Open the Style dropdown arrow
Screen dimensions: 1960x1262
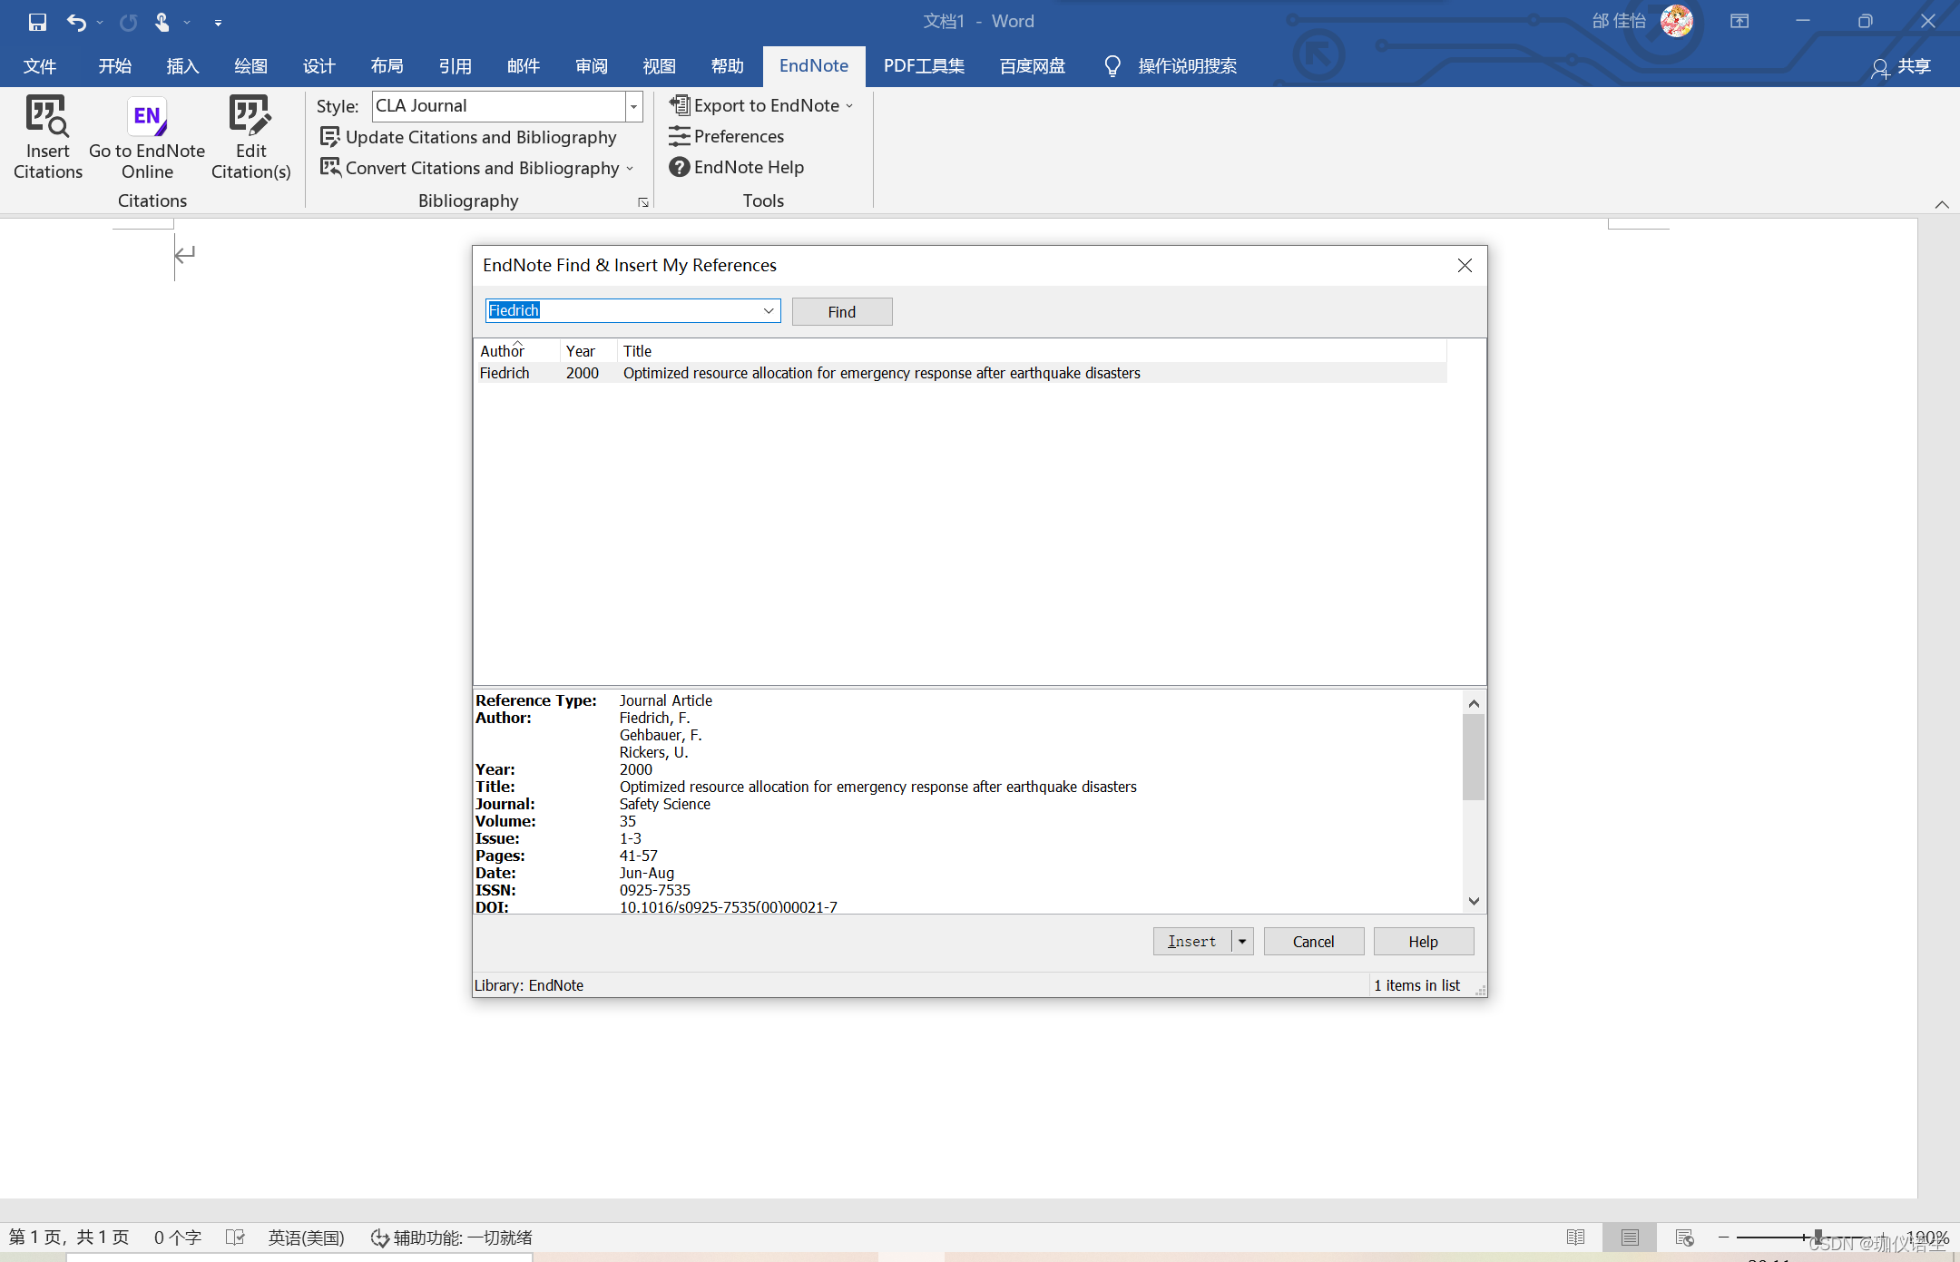pyautogui.click(x=634, y=106)
